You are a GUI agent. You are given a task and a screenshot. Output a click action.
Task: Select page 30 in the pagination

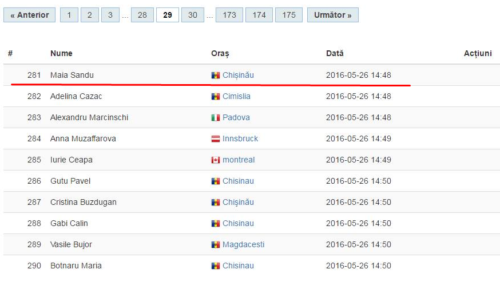[193, 15]
